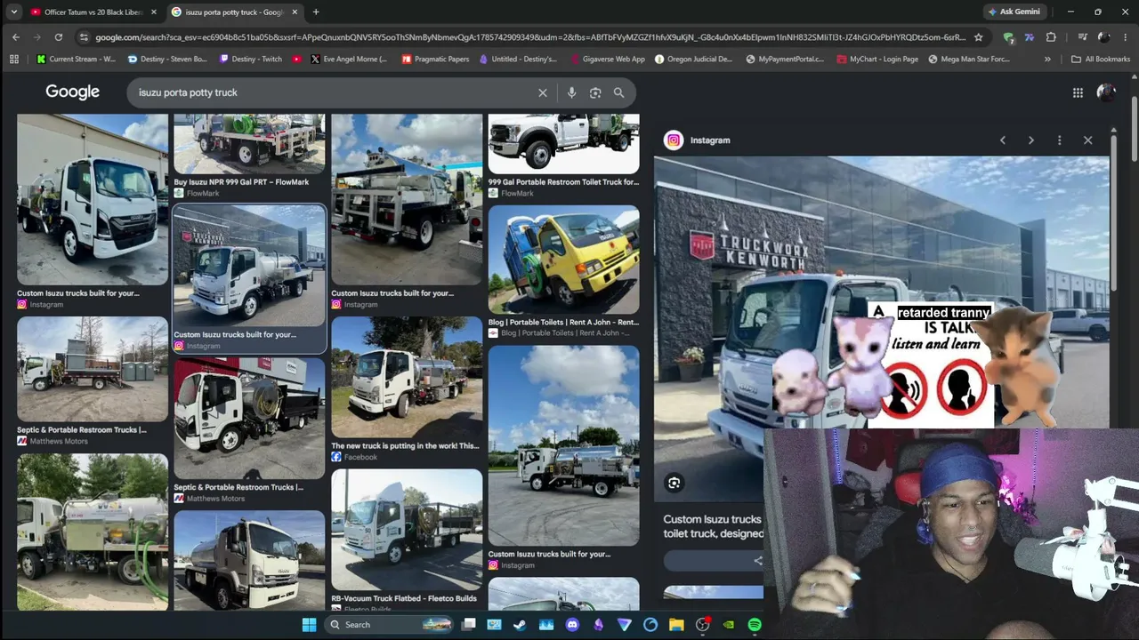The image size is (1139, 640).
Task: Open the Chrome apps shortcut grid
Action: 14,60
